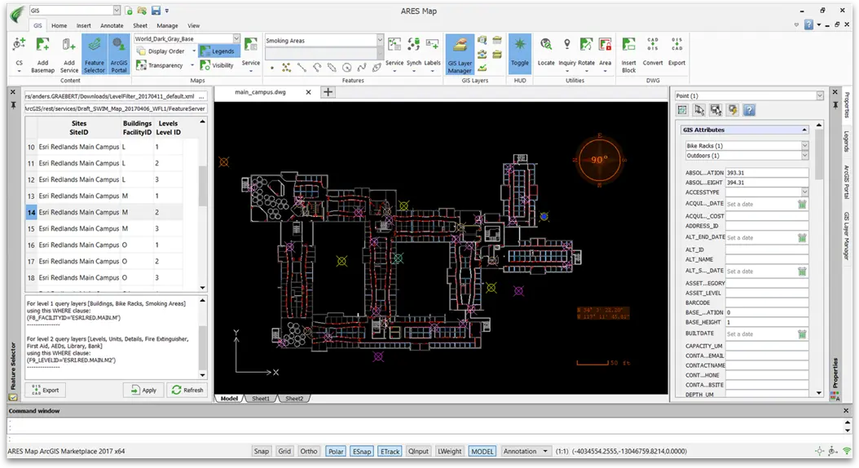Select the multipoint feature tool
859x468 pixels.
(287, 68)
